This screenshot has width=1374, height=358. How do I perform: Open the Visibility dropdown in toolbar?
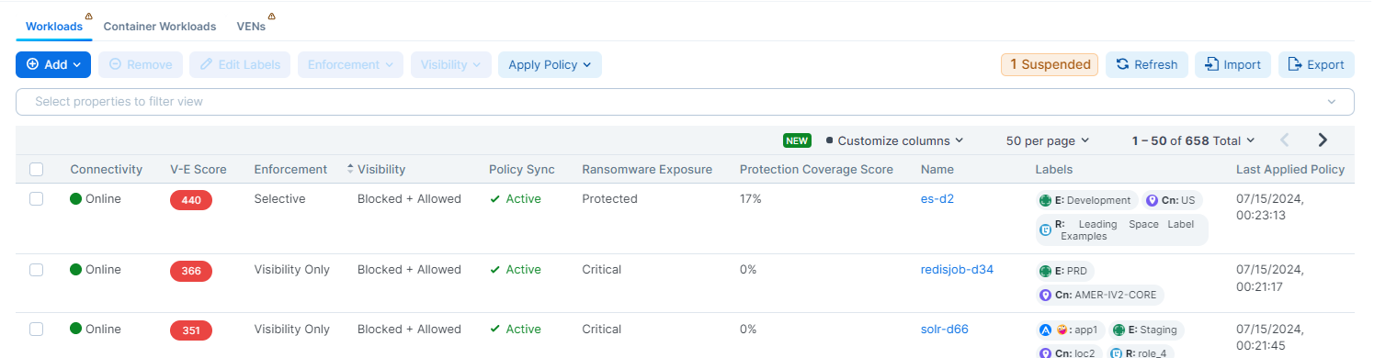[x=451, y=64]
